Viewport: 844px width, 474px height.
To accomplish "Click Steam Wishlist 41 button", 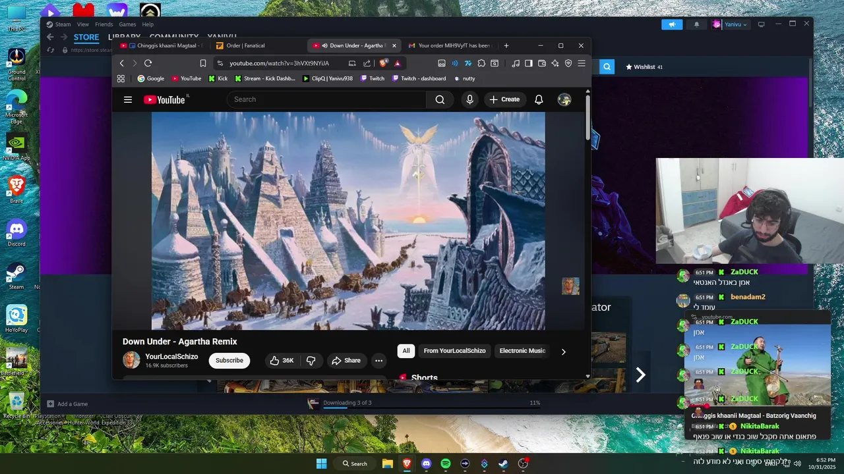I will click(644, 66).
